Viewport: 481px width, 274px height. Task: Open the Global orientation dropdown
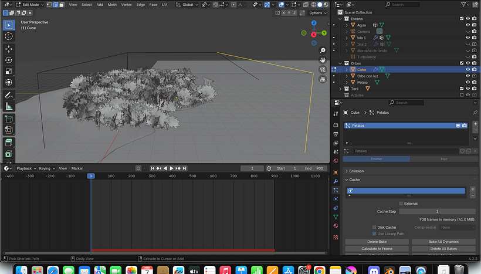[x=187, y=5]
